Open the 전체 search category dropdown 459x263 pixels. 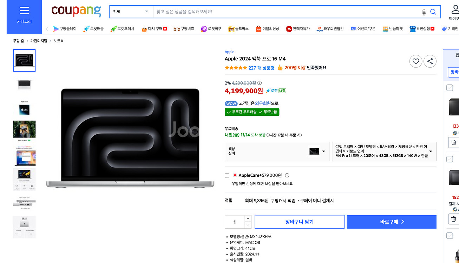[131, 12]
